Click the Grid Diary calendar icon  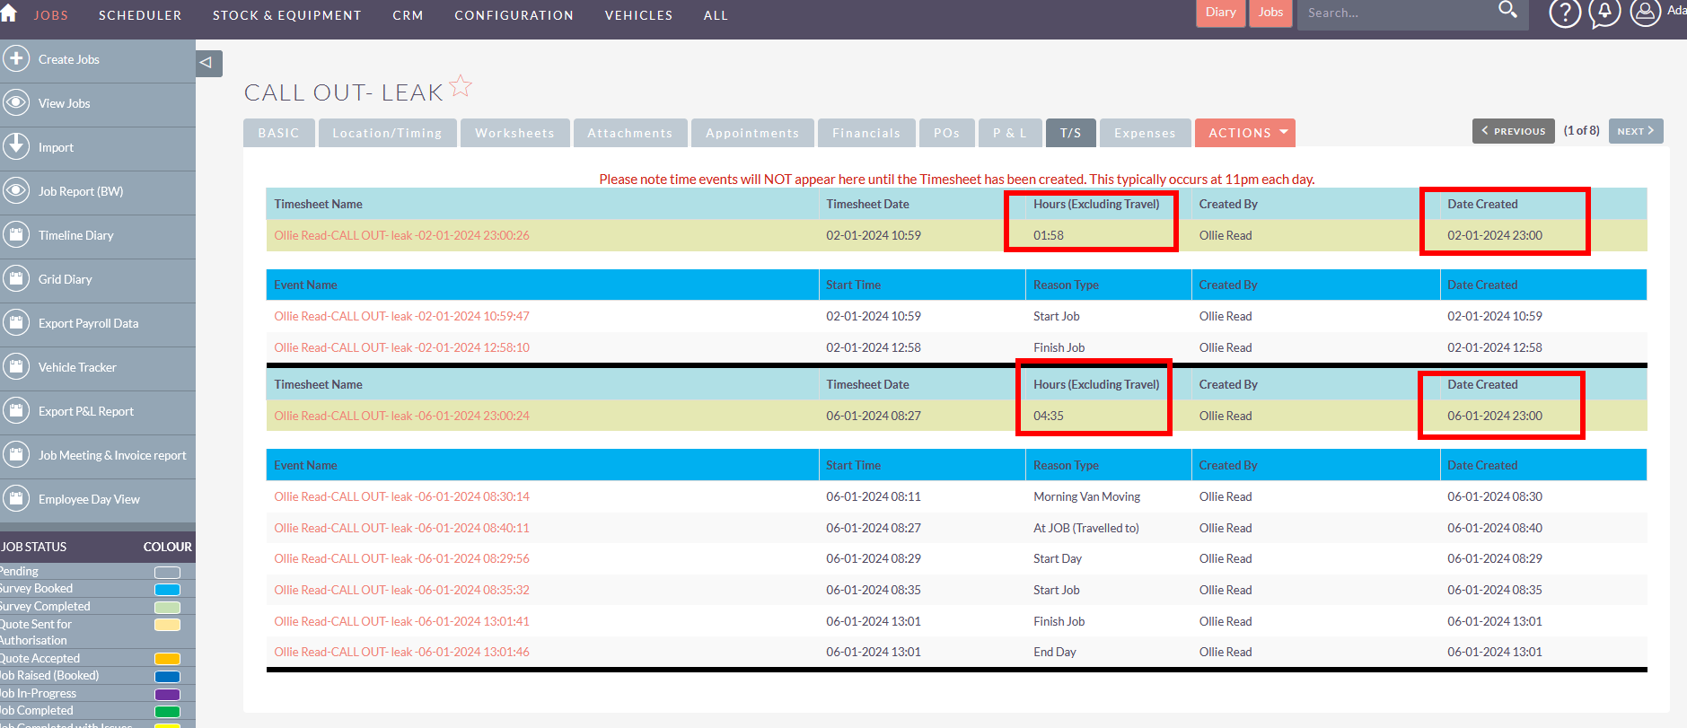tap(16, 279)
